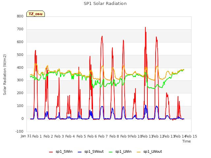Click the 300 y-axis tick label
The image size is (211, 158).
(20, 80)
